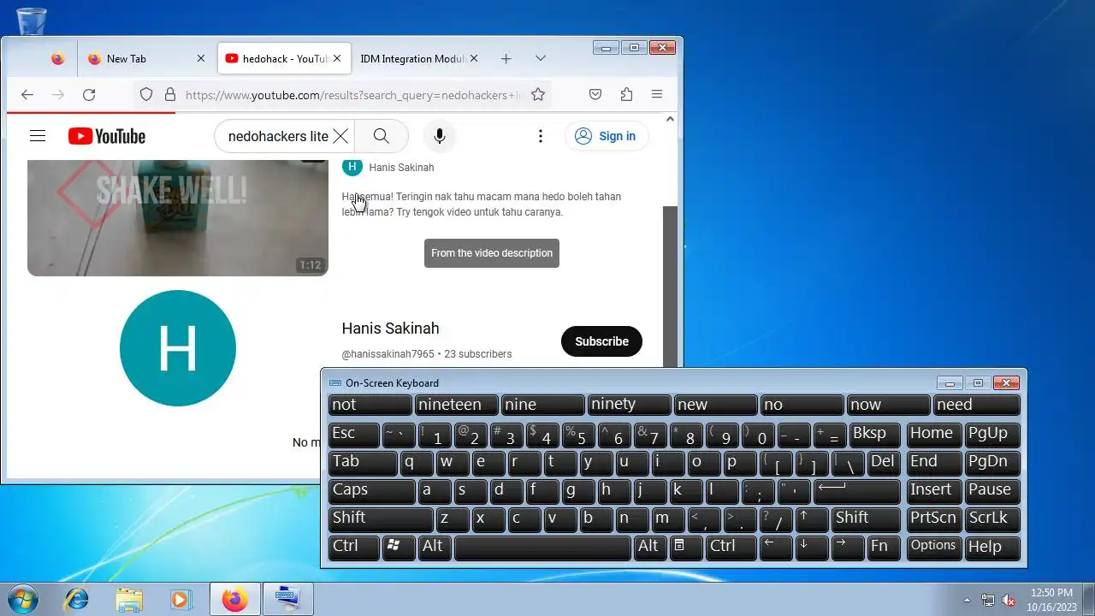Screen dimensions: 1095x616
Task: Open the Windows Start menu
Action: point(23,599)
